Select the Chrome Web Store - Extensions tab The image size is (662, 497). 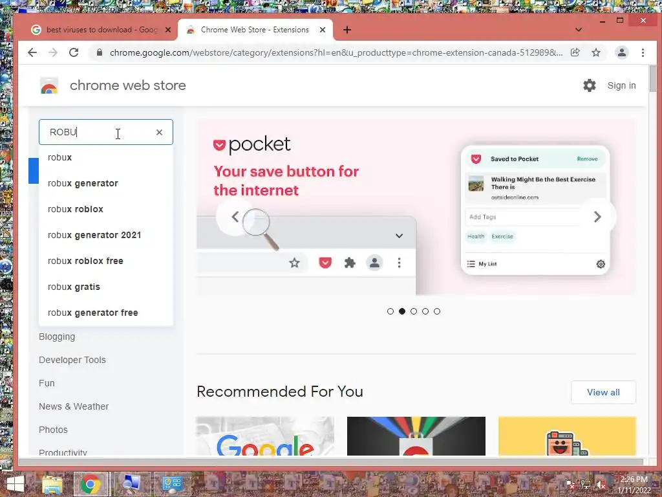tap(255, 30)
